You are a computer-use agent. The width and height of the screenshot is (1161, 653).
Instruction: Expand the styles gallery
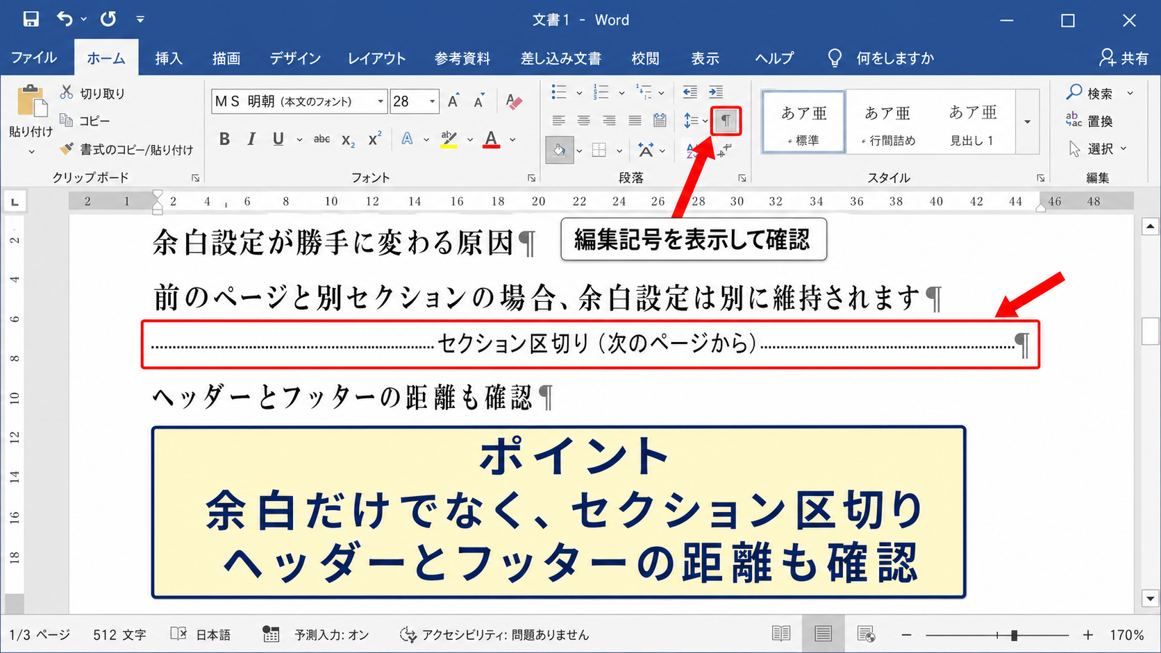(1027, 122)
